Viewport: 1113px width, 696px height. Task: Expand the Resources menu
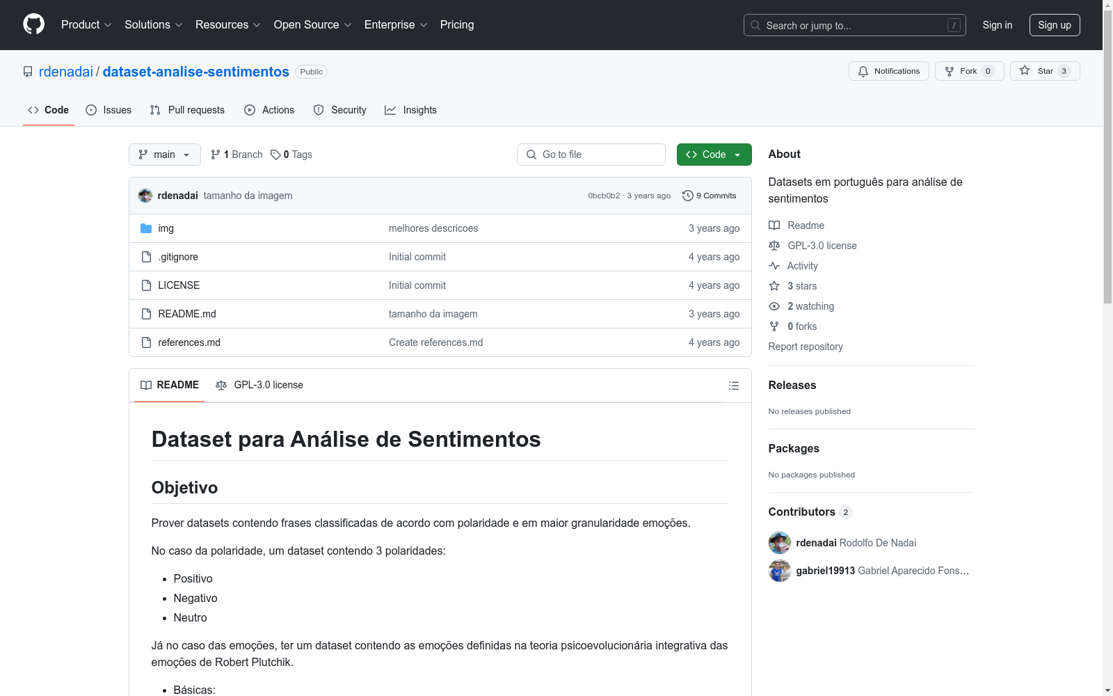click(228, 24)
